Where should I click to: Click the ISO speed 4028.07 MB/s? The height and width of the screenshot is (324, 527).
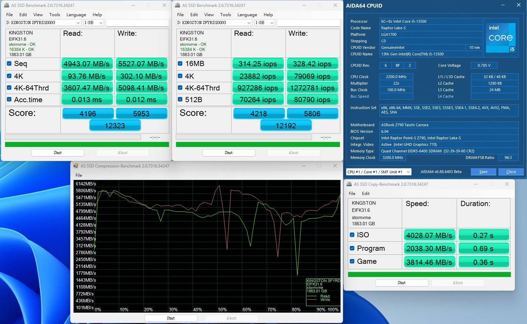pos(429,235)
